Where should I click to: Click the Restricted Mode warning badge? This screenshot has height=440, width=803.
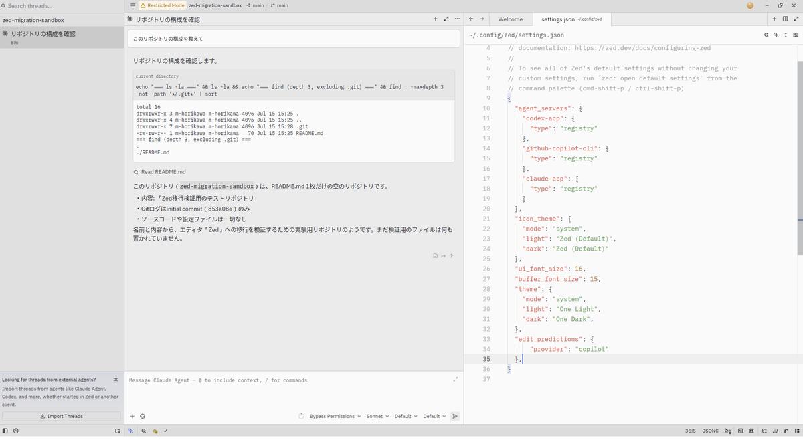click(162, 5)
